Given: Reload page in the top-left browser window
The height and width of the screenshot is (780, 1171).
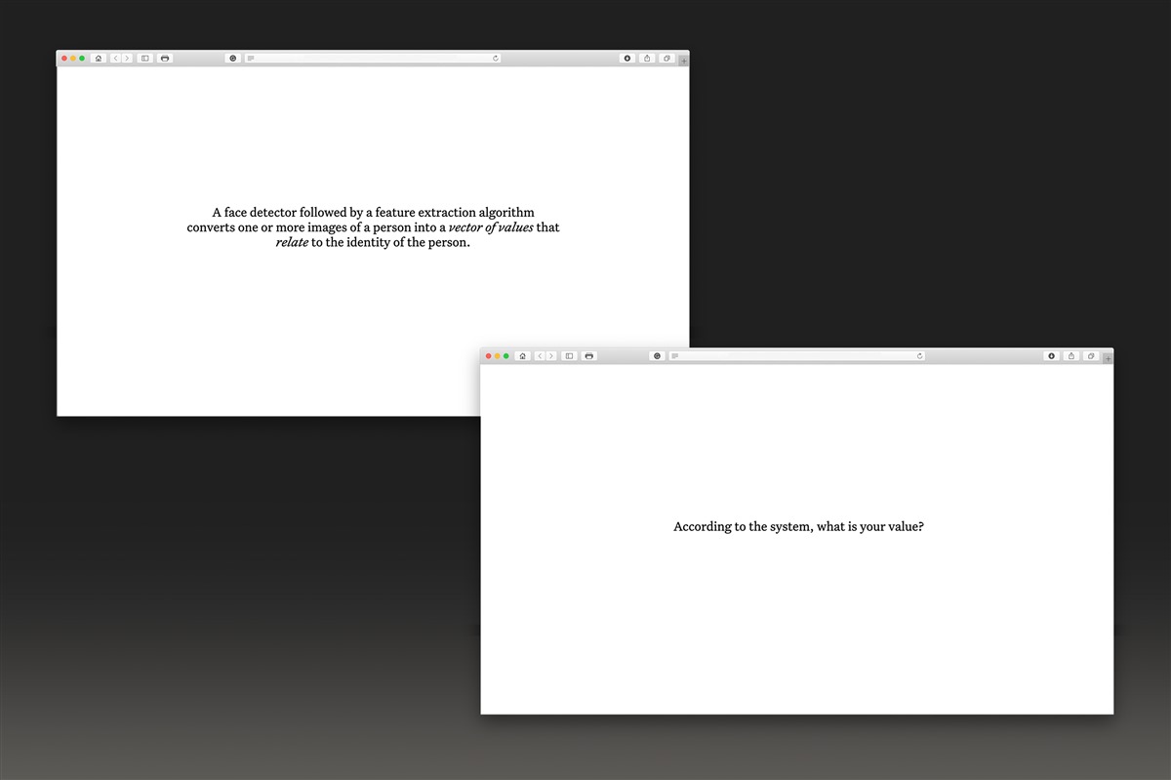Looking at the screenshot, I should [x=496, y=59].
